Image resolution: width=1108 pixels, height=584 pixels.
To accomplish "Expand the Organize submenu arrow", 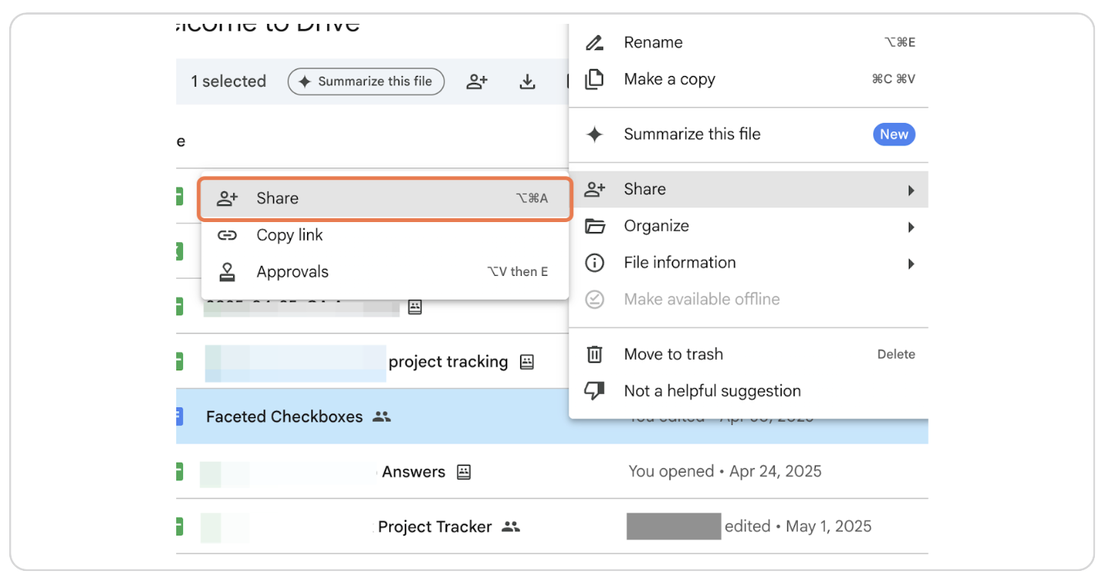I will [911, 227].
